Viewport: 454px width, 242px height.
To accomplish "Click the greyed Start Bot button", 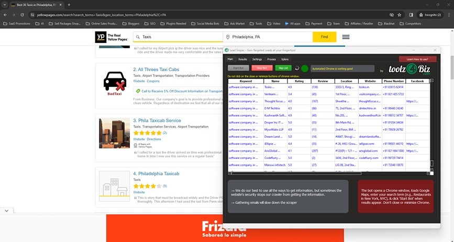I will pos(238,68).
